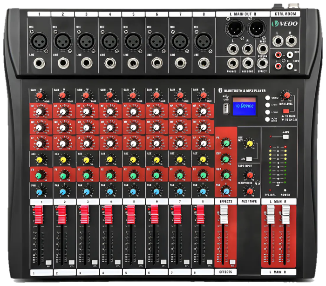Toggle the PFL button on channel 3

tap(95, 262)
